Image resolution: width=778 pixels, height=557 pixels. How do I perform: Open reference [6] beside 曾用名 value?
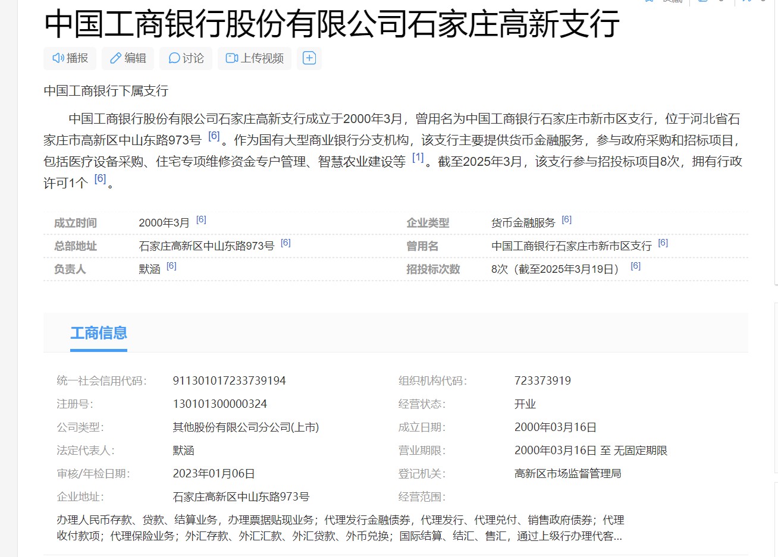click(x=663, y=243)
